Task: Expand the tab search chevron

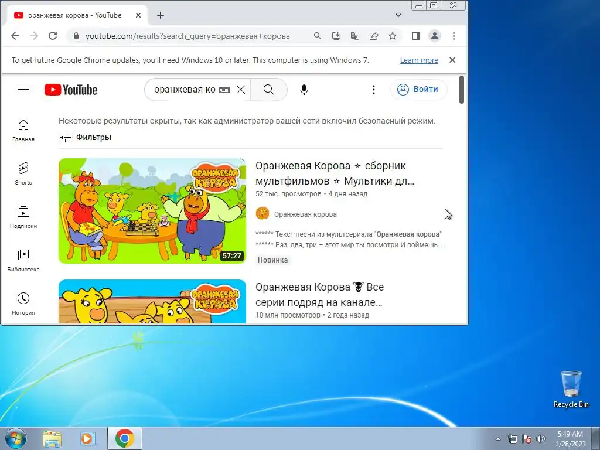Action: click(x=398, y=15)
